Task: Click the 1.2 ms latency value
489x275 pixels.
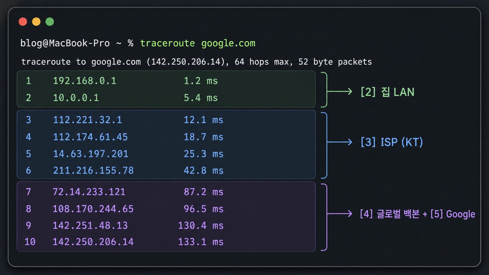Action: 201,81
